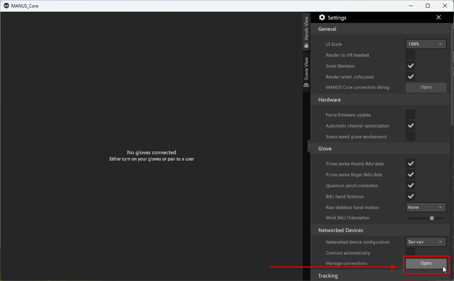Uncheck the Scale Skeleton checkbox
This screenshot has height=281, width=454.
[411, 66]
